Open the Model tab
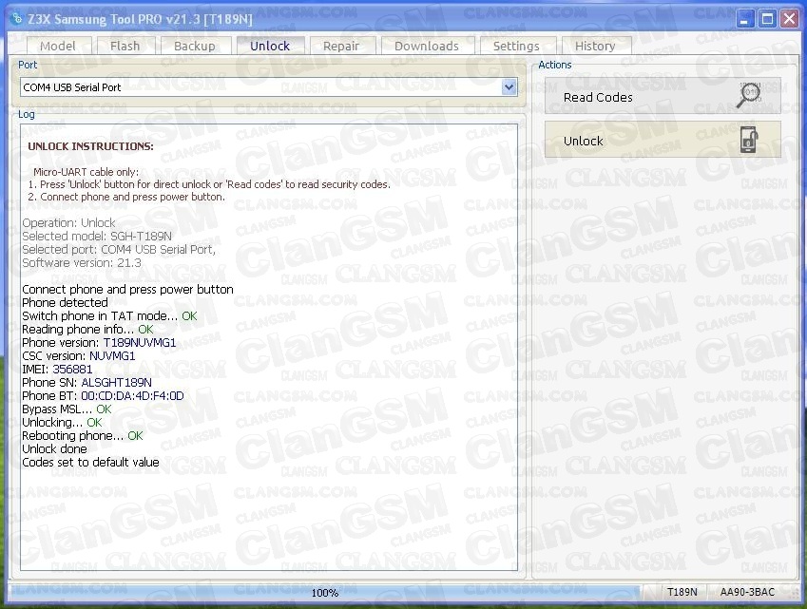 pyautogui.click(x=58, y=46)
